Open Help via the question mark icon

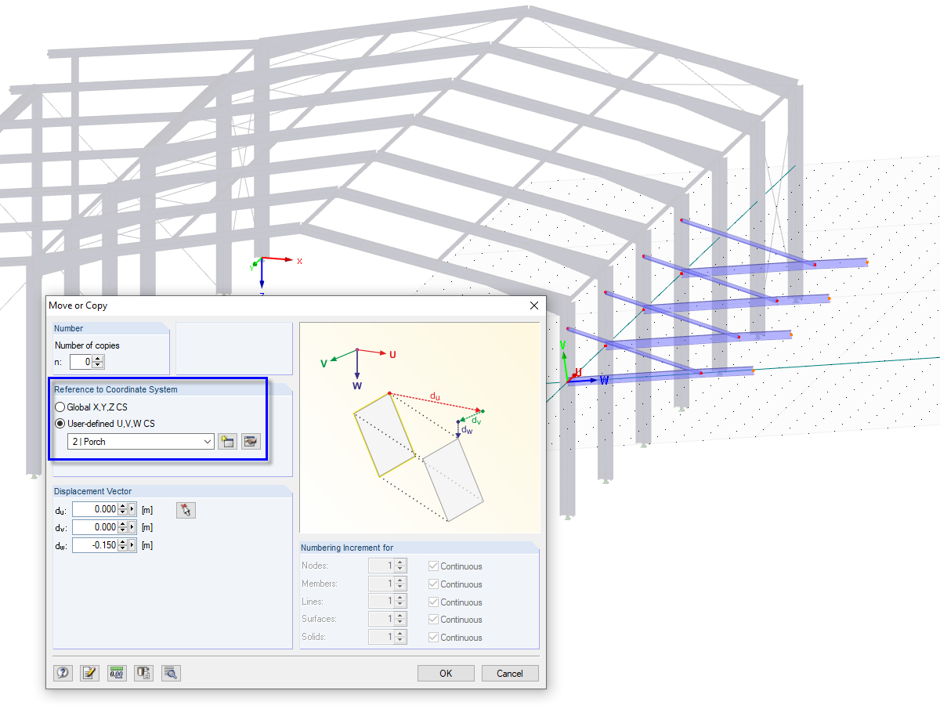[63, 673]
